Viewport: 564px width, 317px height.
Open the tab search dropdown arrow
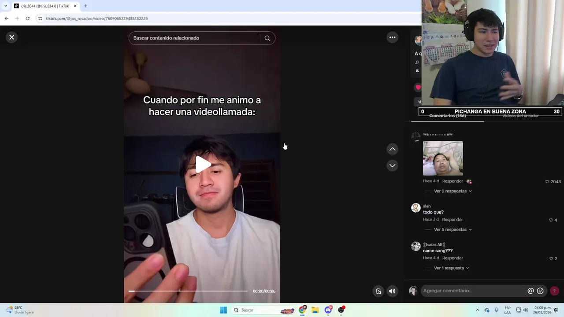tap(5, 6)
